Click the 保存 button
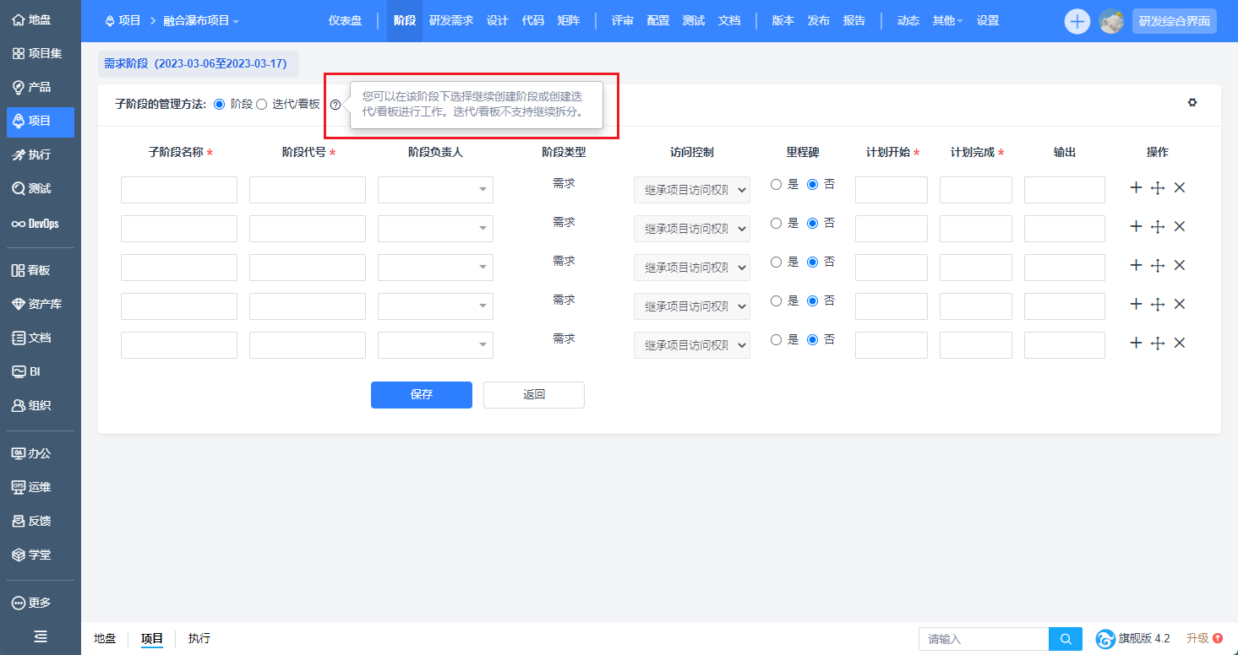The width and height of the screenshot is (1238, 655). pos(421,395)
